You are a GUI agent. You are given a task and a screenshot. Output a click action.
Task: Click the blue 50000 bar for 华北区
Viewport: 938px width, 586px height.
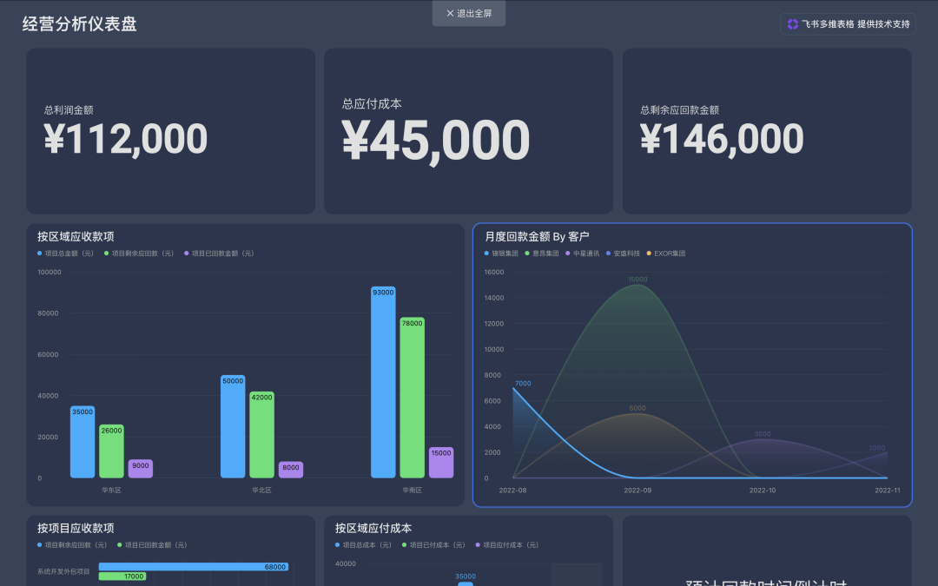pos(233,426)
